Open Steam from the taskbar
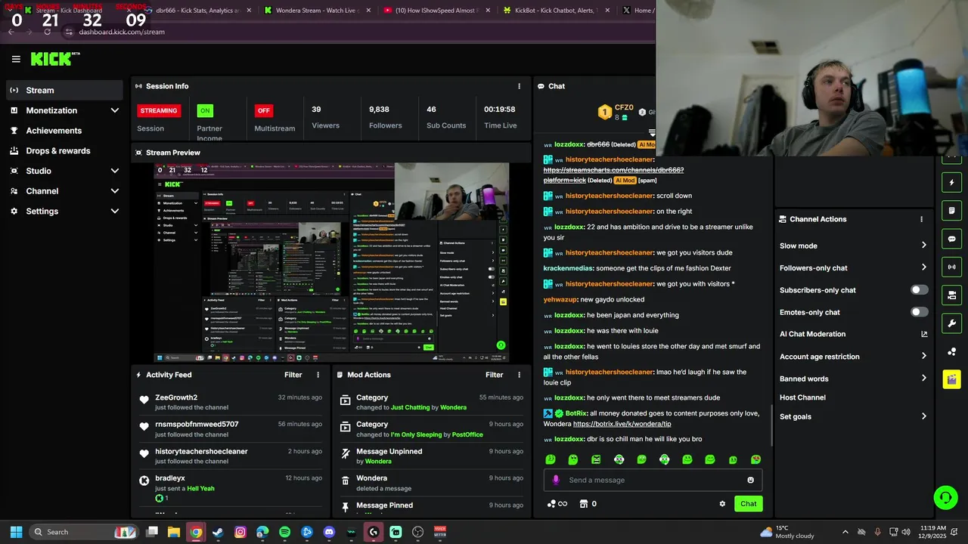Screen dimensions: 968x544 [x=218, y=532]
